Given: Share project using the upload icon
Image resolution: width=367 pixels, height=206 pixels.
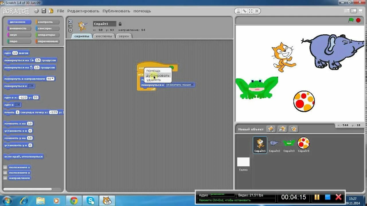Looking at the screenshot, I should point(51,11).
